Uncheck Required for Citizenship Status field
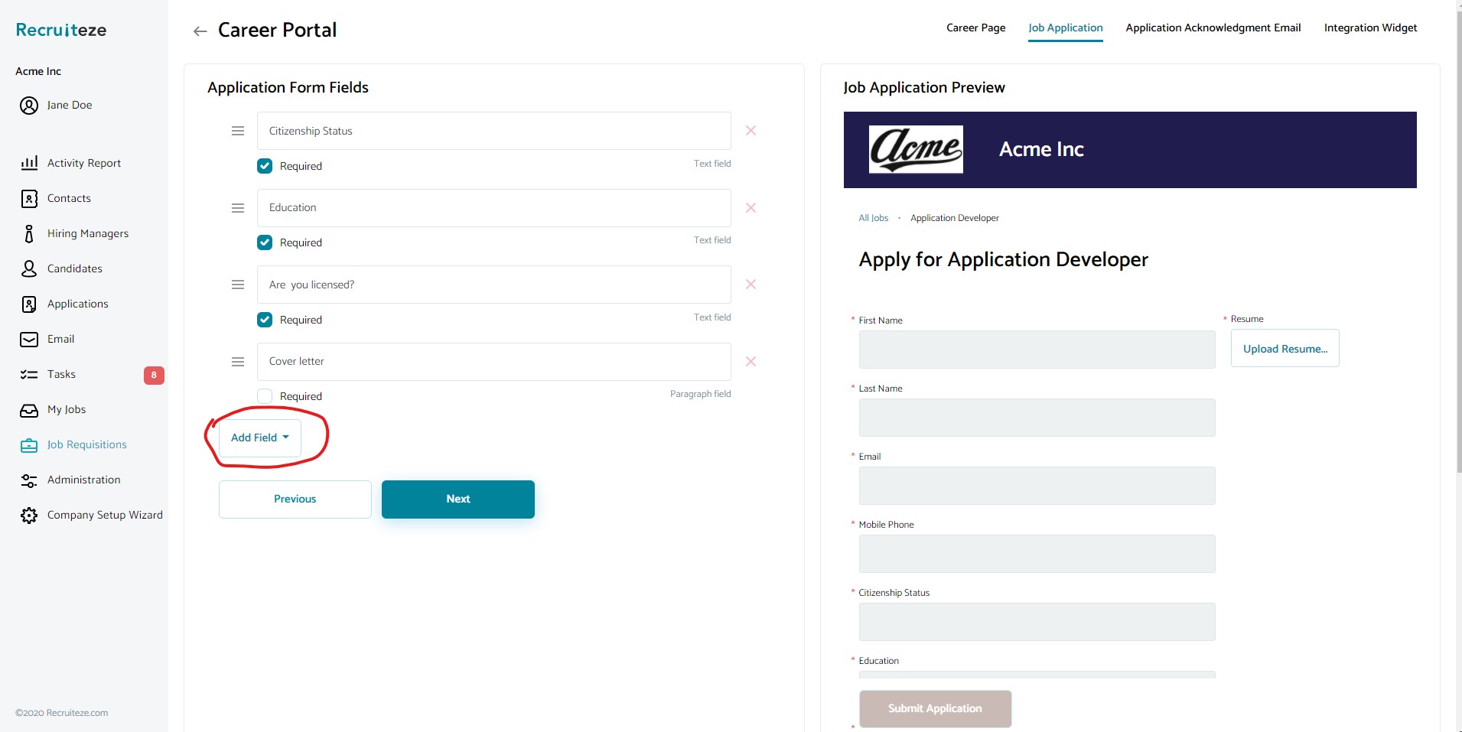Image resolution: width=1462 pixels, height=732 pixels. click(x=264, y=166)
